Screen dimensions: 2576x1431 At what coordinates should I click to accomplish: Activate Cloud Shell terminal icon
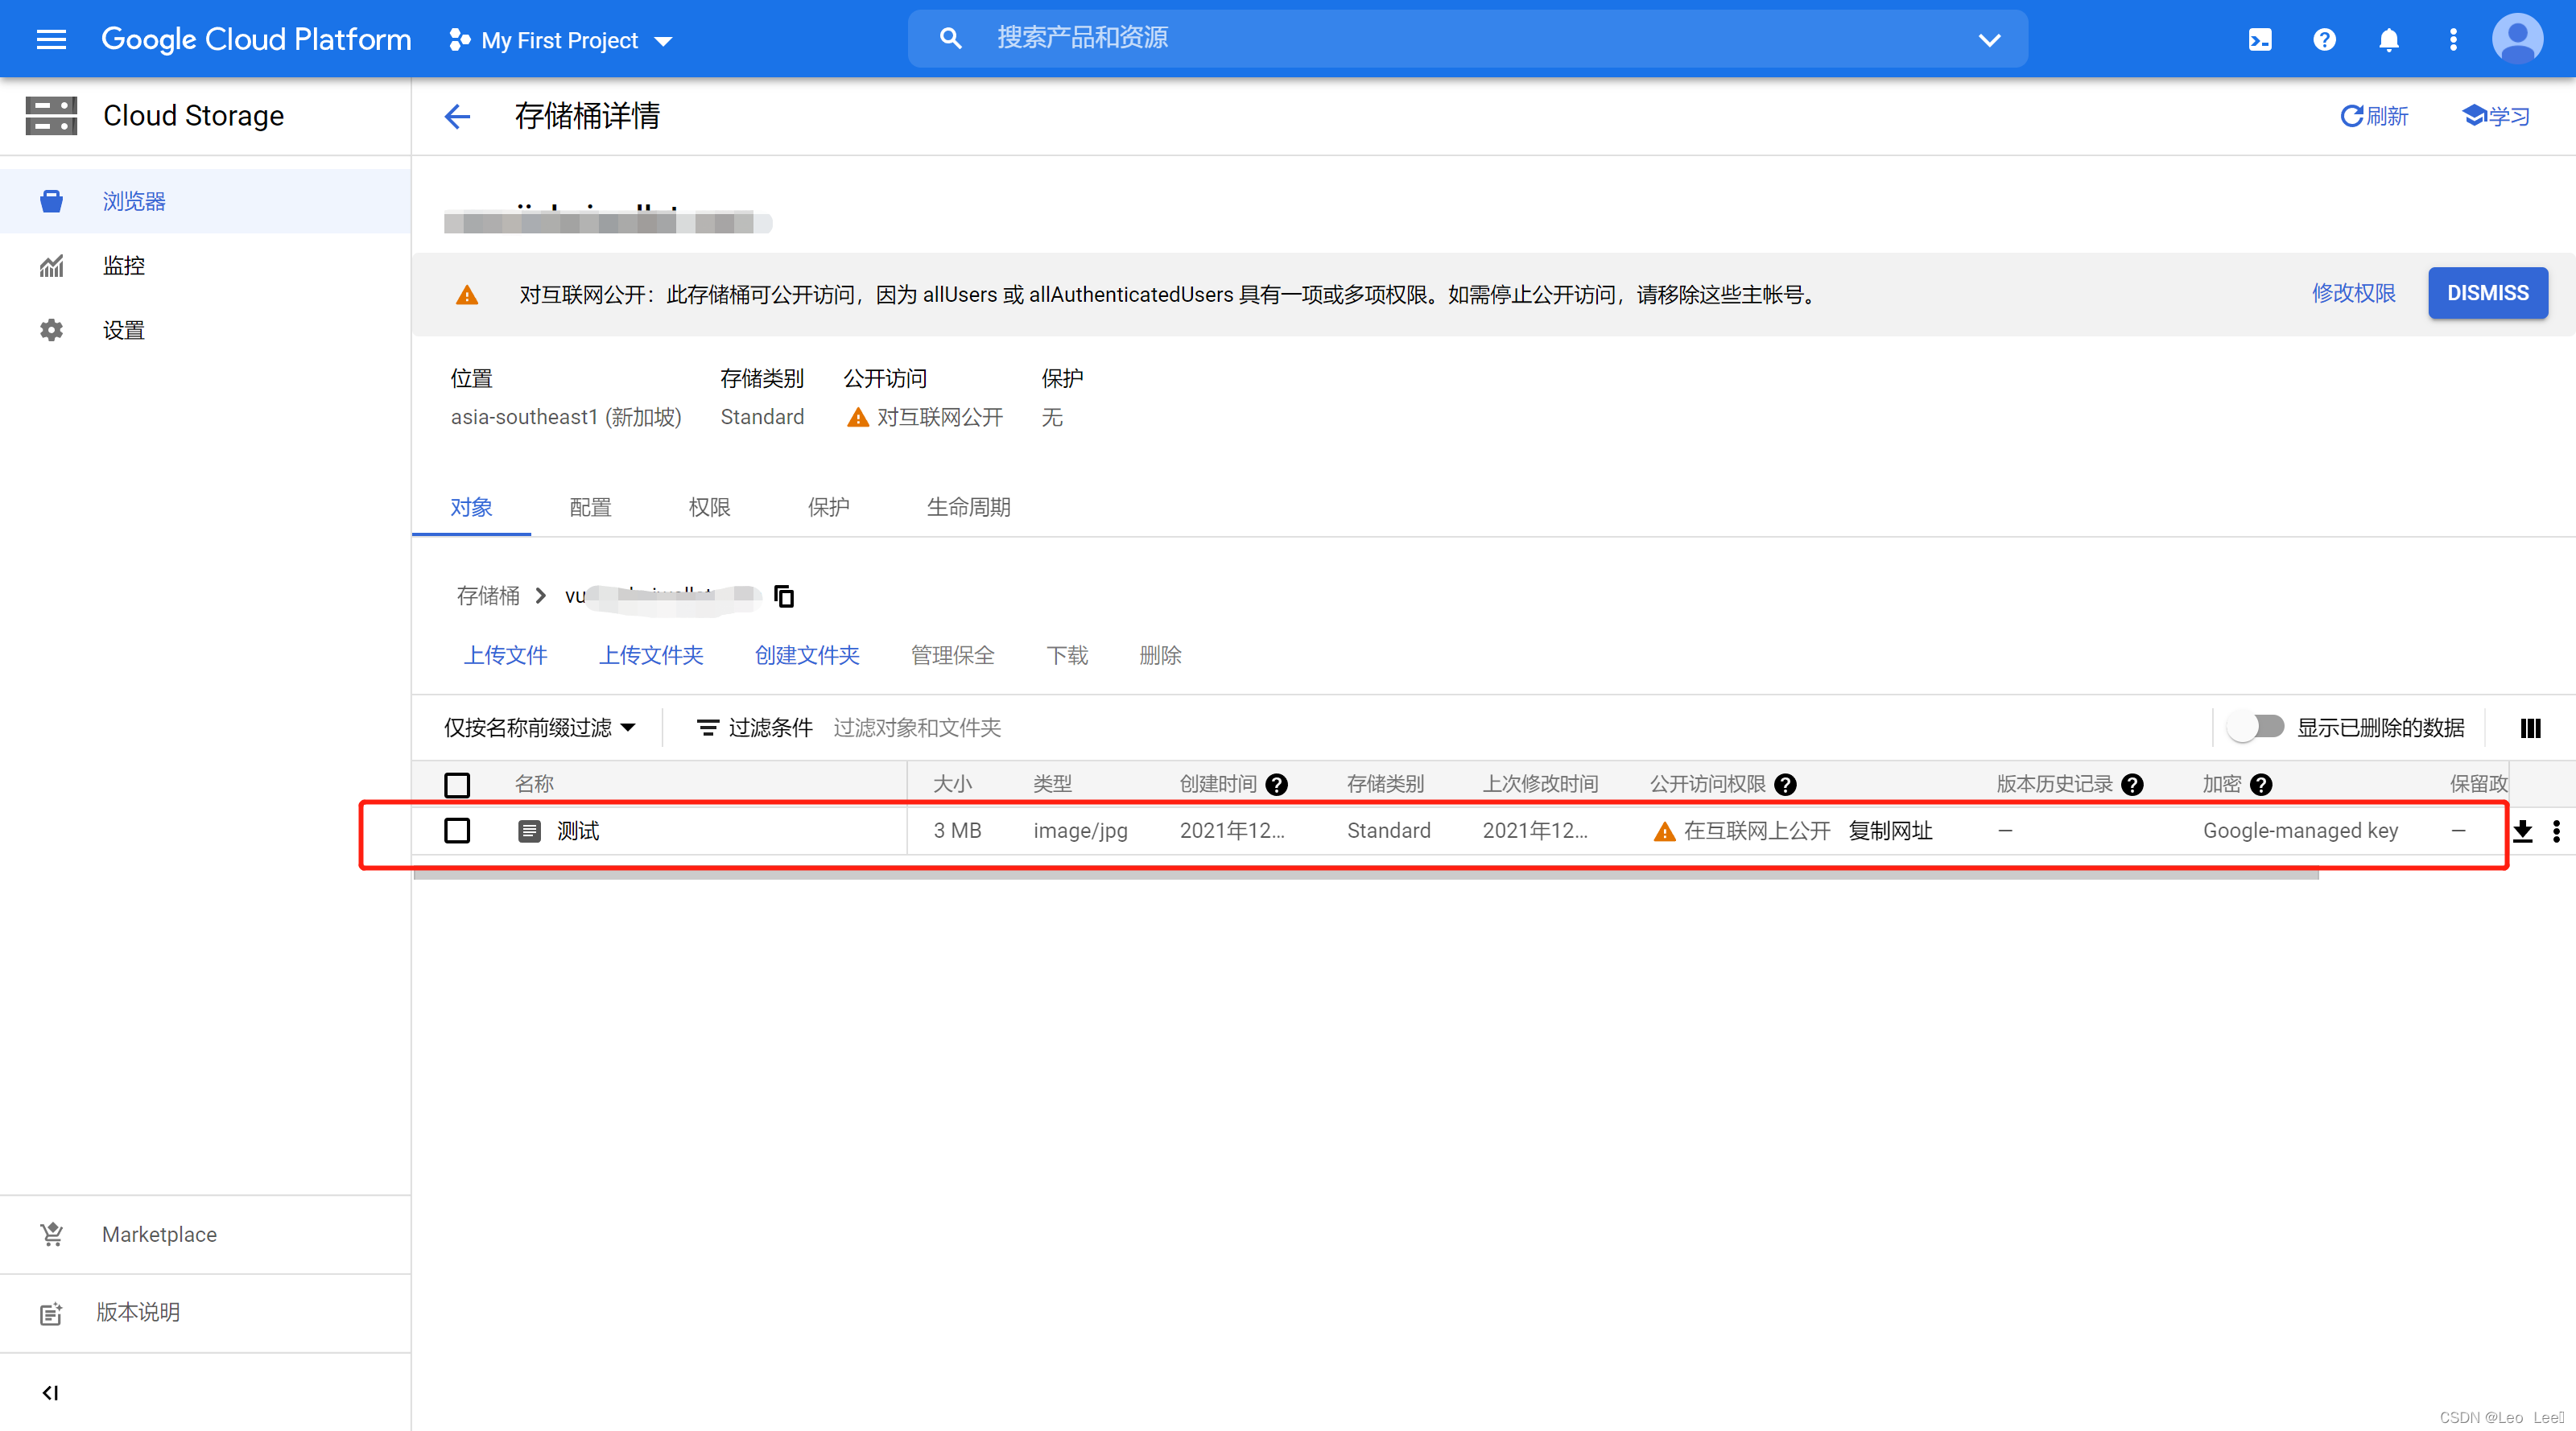pos(2260,39)
